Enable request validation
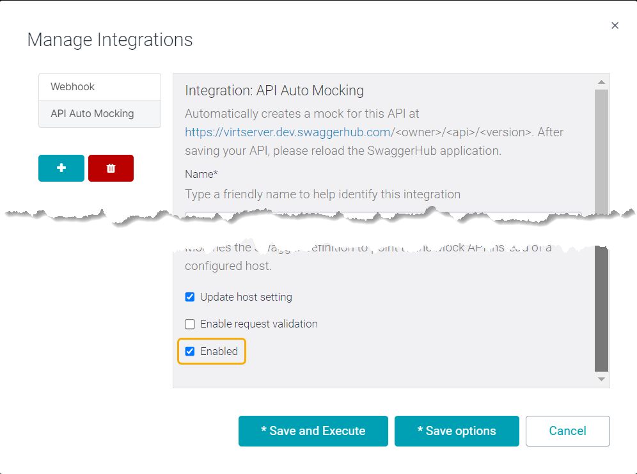 [x=189, y=324]
